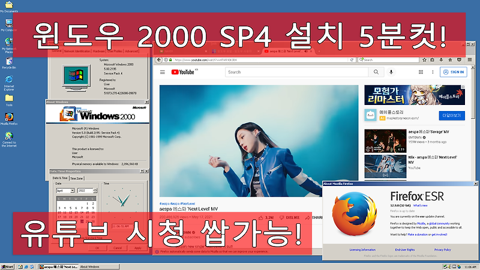Open YouTube apps grid icon
This screenshot has height=270, width=480.
click(421, 72)
